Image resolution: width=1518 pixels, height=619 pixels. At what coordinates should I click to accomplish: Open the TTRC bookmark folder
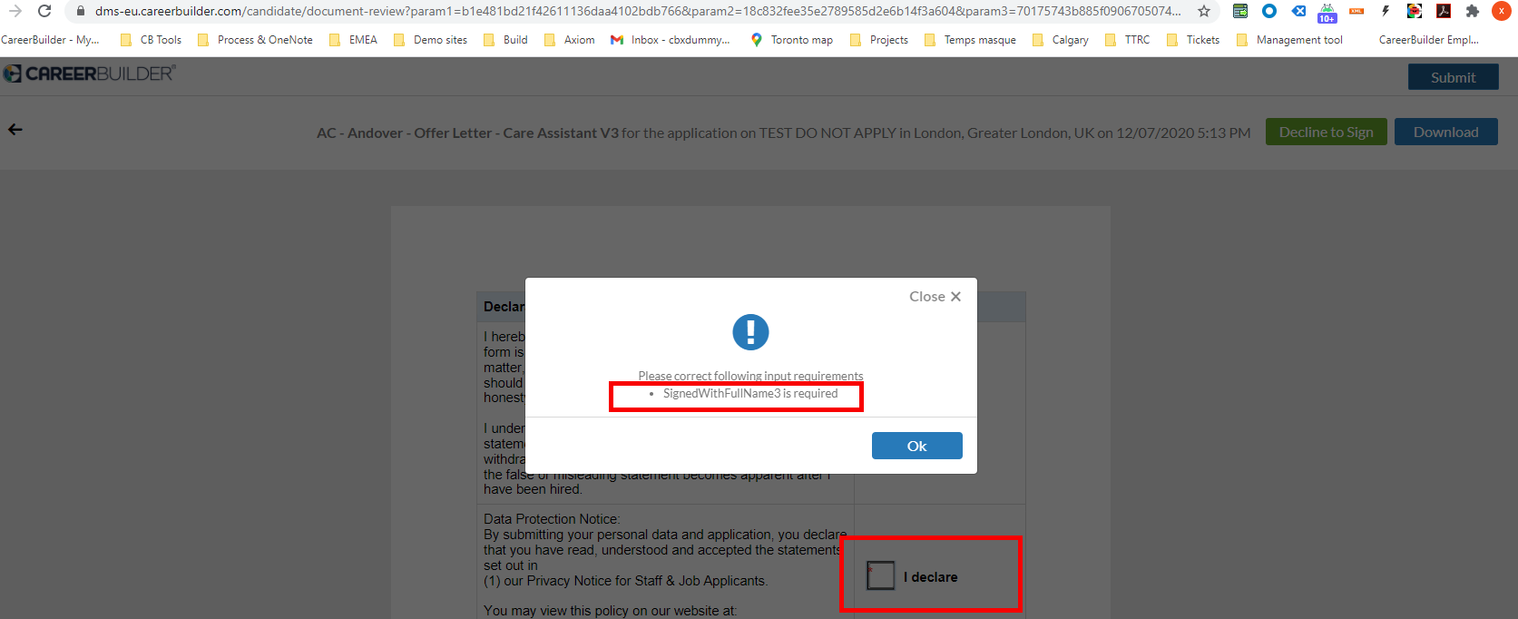coord(1127,40)
